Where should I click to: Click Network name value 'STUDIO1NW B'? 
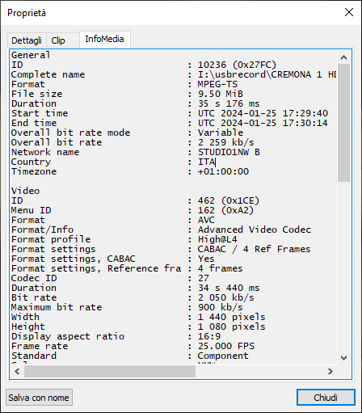pos(229,152)
